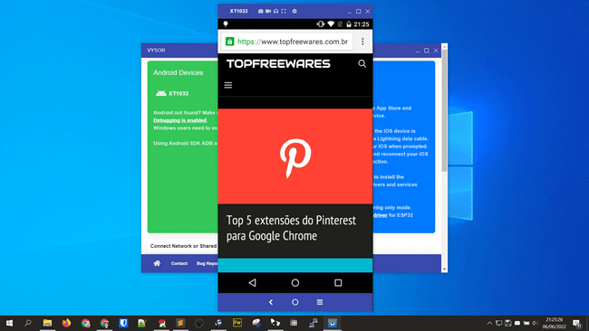The image size is (589, 331).
Task: Enter fullscreen mode in XT1033 window
Action: pos(284,11)
